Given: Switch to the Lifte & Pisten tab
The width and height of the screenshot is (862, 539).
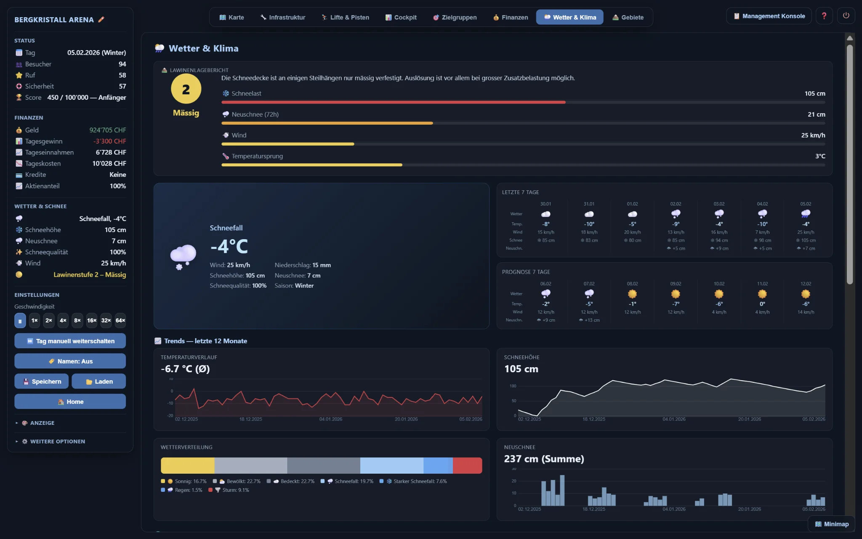Looking at the screenshot, I should [x=345, y=17].
